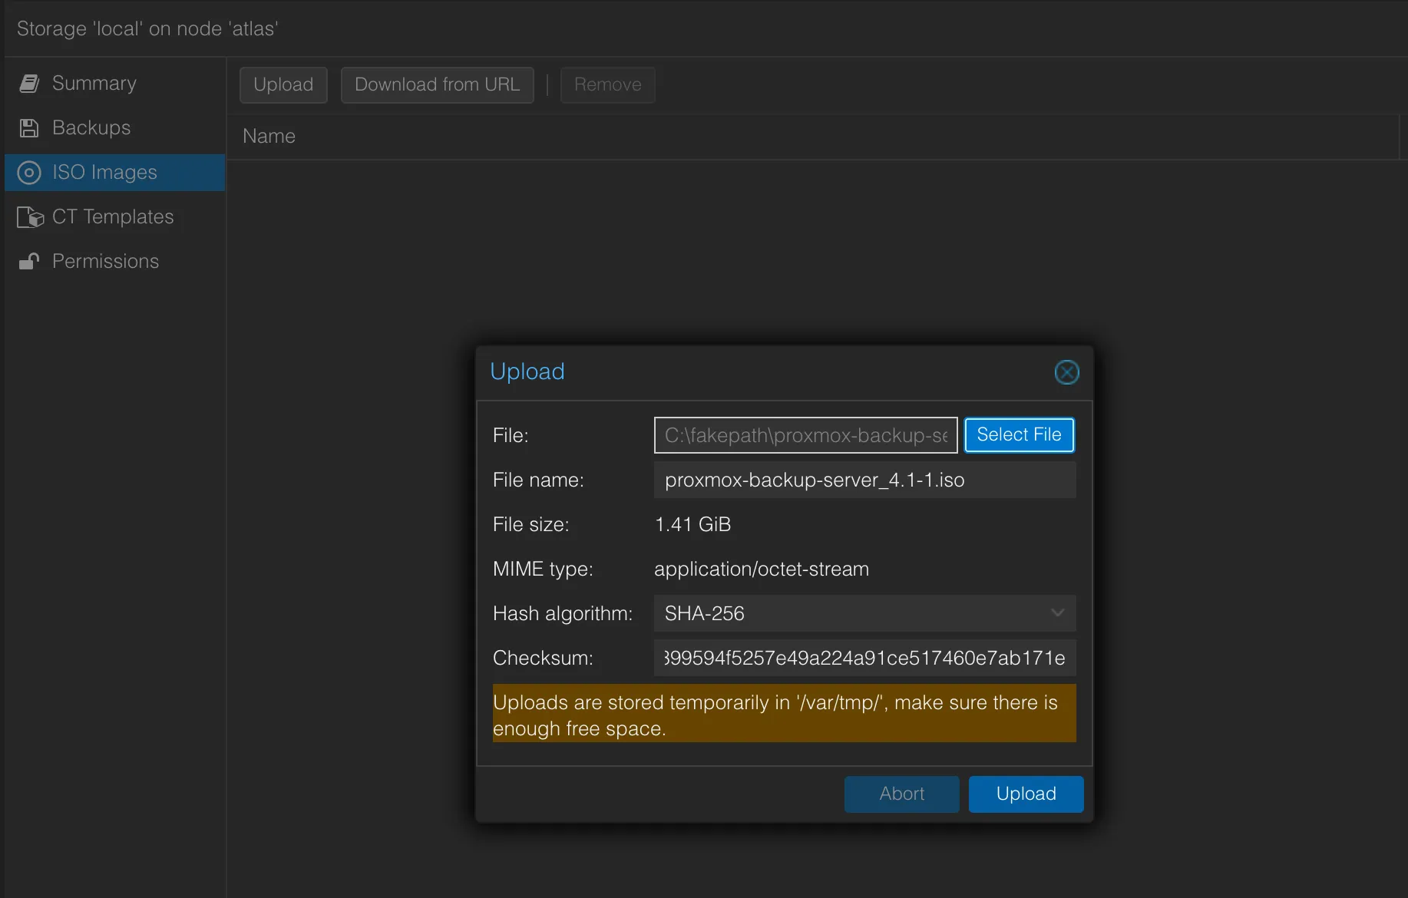
Task: Click the 'application/octet-stream' MIME value
Action: pos(762,569)
